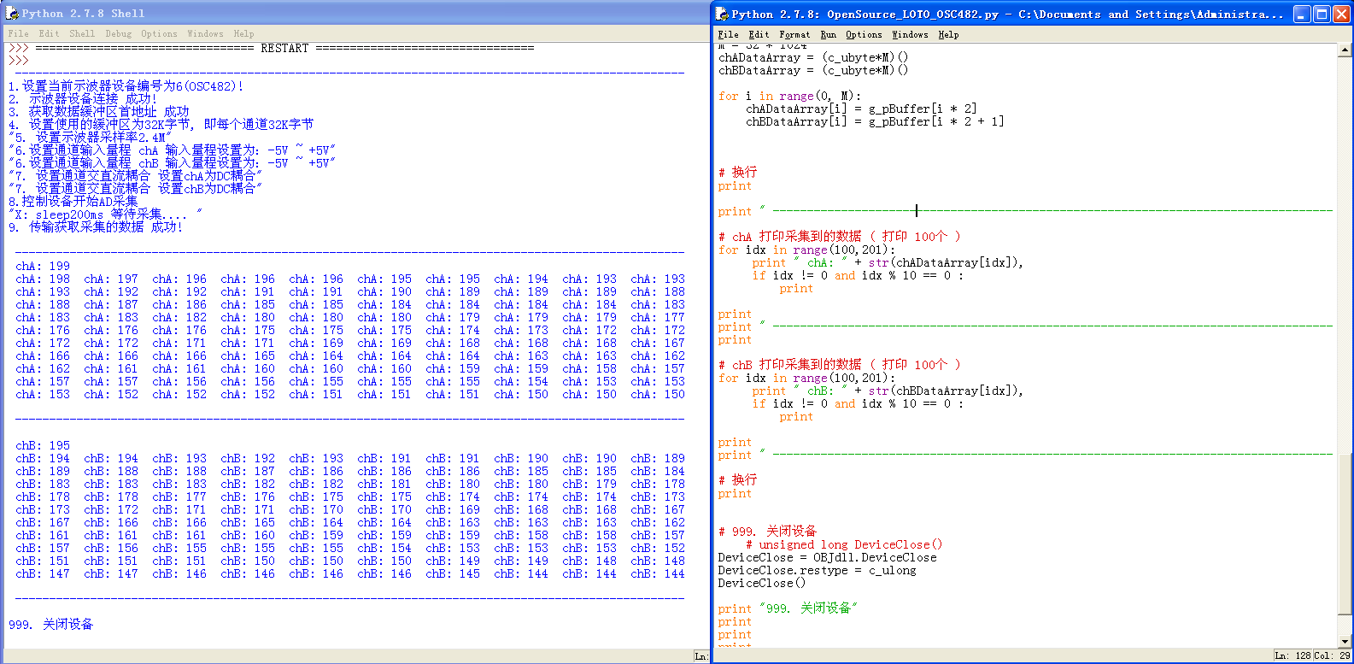
Task: Click the RESTART line in the Shell
Action: coord(284,49)
